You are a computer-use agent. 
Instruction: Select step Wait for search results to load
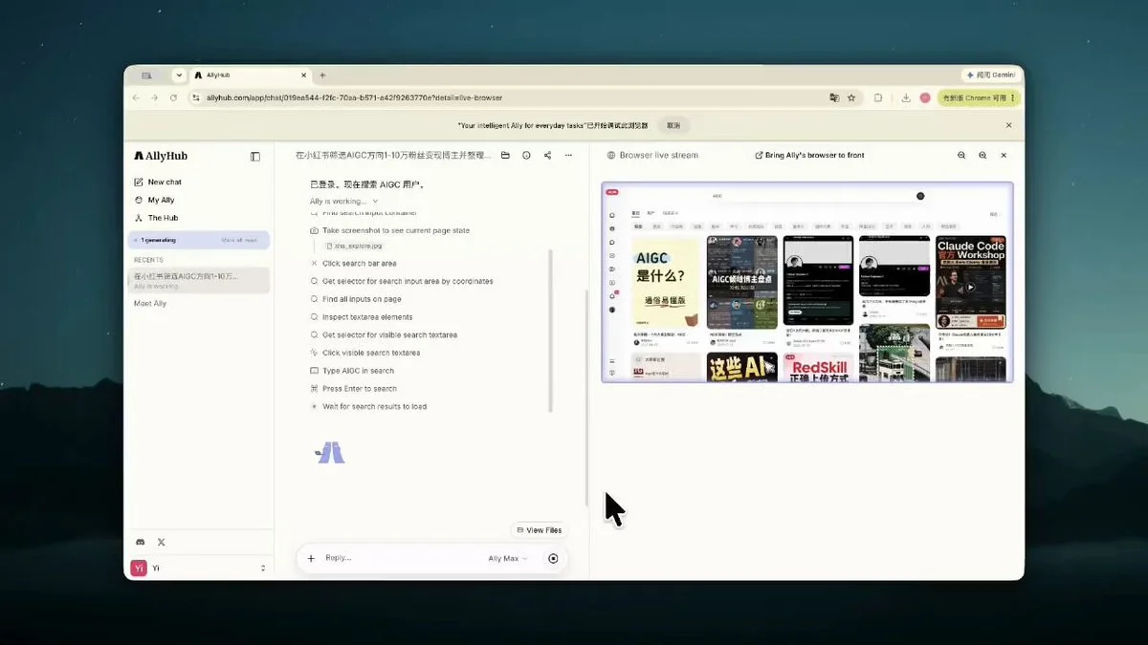374,407
